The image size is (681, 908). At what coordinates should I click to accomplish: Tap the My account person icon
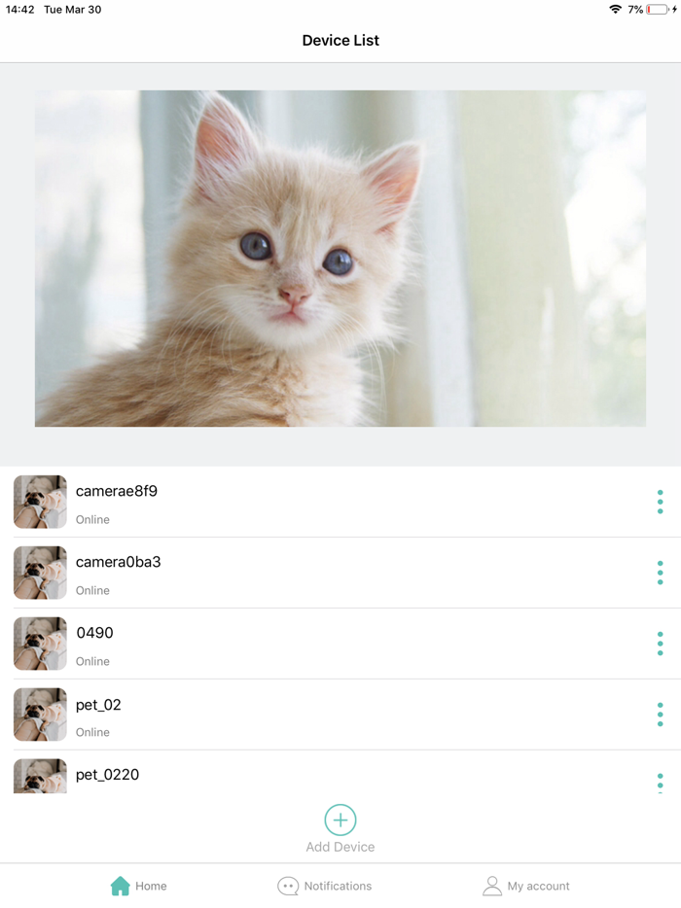(492, 886)
